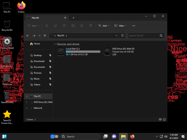Open This PC desktop shortcut

point(7,7)
